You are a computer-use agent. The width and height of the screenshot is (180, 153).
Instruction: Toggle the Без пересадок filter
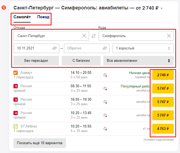click(x=36, y=61)
